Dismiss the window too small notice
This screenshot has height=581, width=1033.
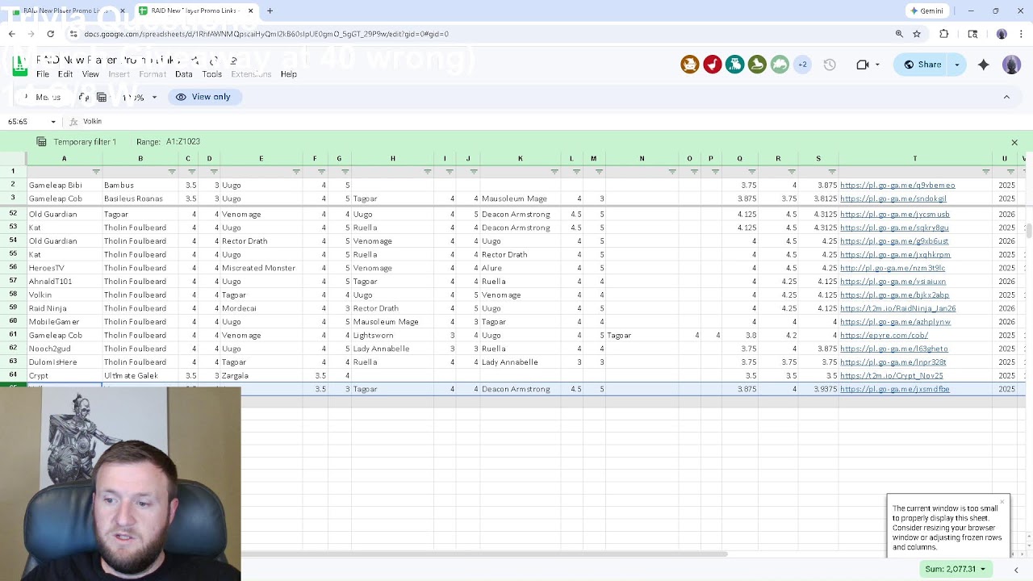point(1002,502)
